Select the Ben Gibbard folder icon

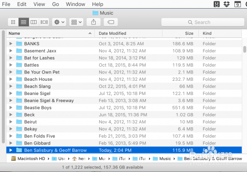pyautogui.click(x=19, y=143)
